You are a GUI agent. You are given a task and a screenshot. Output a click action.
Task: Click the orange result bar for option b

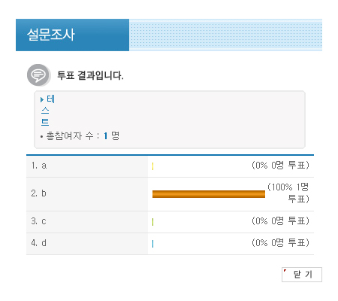point(209,194)
